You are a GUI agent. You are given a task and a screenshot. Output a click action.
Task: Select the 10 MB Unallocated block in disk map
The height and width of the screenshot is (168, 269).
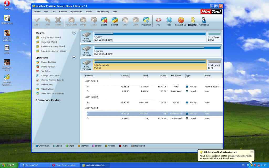point(214,65)
